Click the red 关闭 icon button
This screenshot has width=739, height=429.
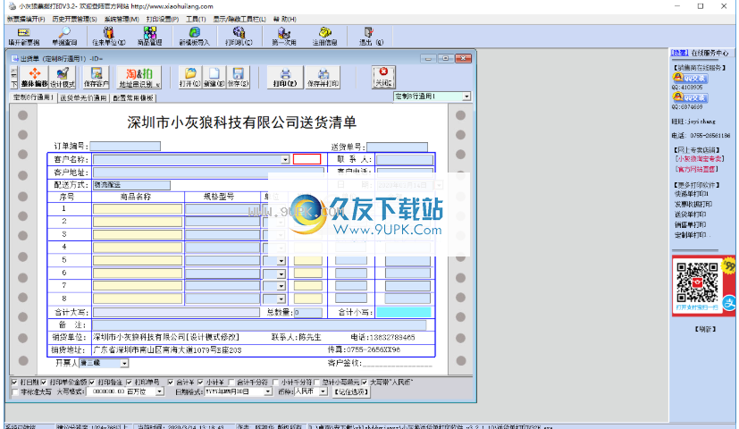tap(383, 77)
